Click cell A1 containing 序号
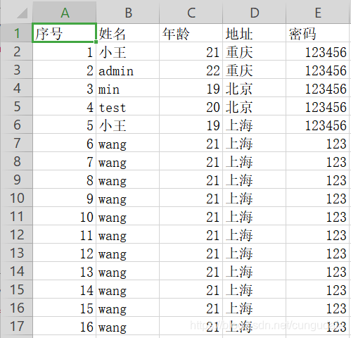Screen dimensions: 351x338 pos(65,33)
